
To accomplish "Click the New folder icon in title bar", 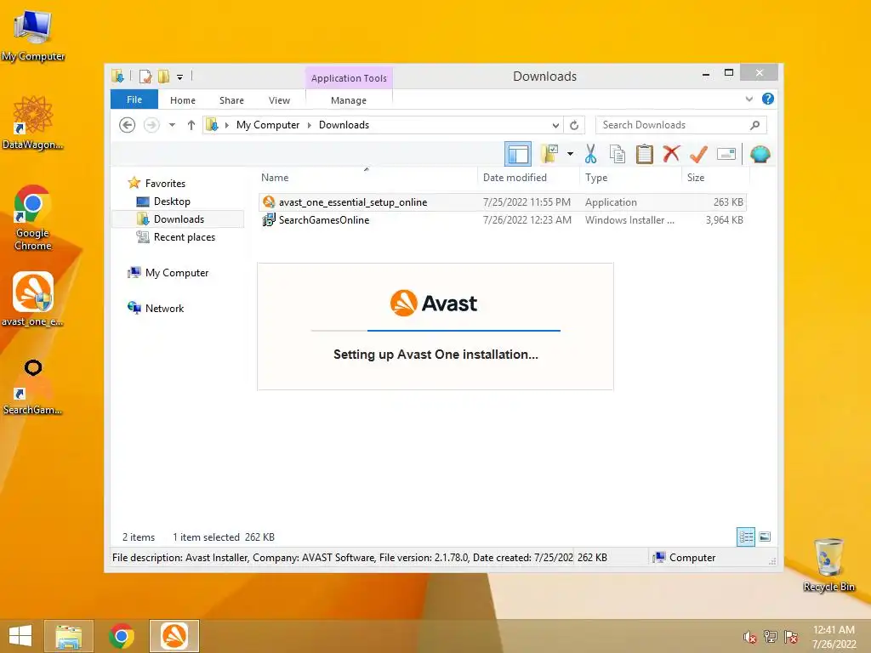I will [x=163, y=77].
